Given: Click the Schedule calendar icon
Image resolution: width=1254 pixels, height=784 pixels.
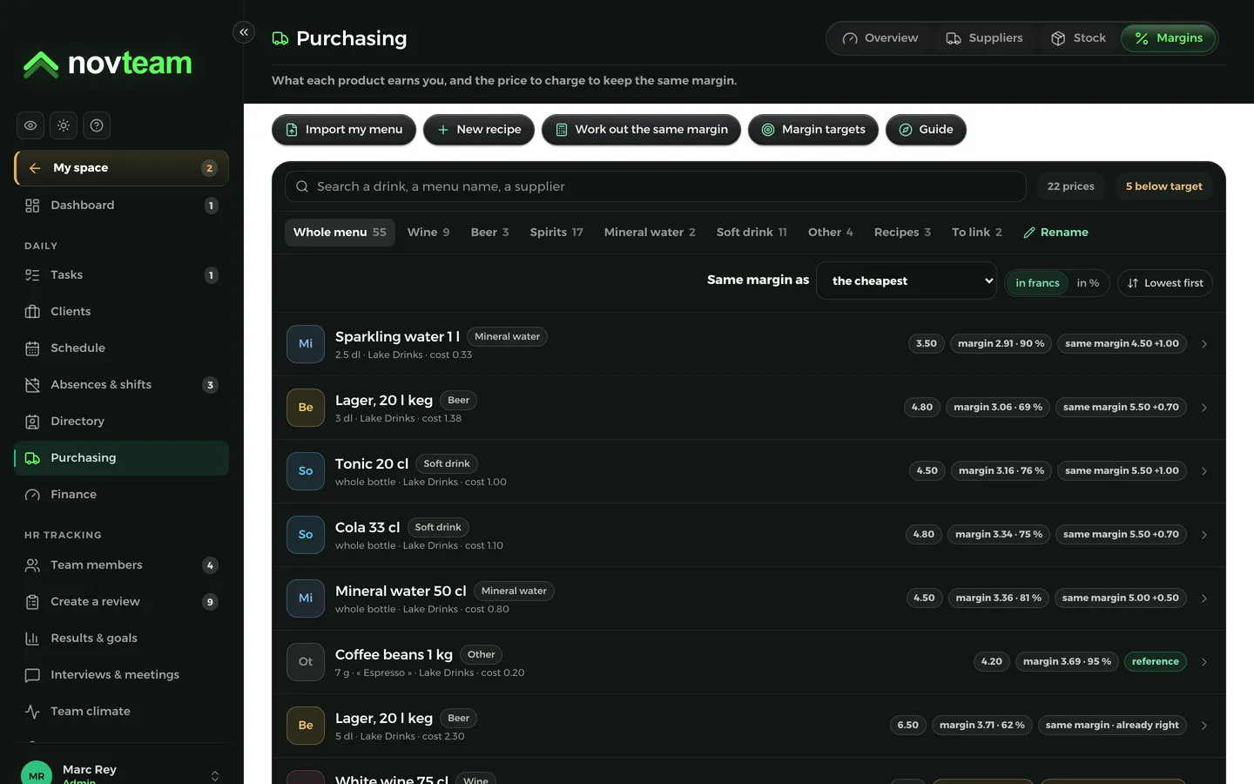Looking at the screenshot, I should [x=32, y=348].
